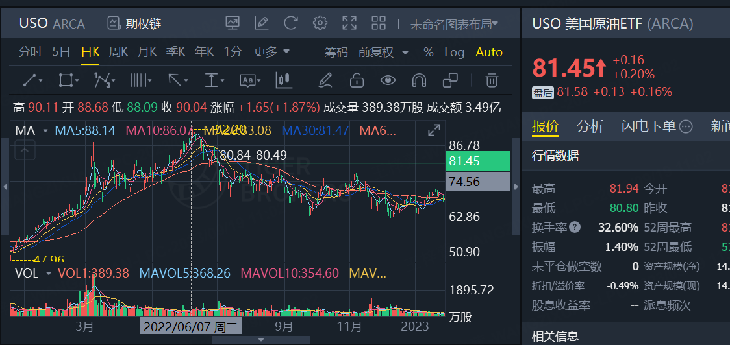Delete drawings with trash icon
The image size is (730, 345).
pyautogui.click(x=491, y=80)
